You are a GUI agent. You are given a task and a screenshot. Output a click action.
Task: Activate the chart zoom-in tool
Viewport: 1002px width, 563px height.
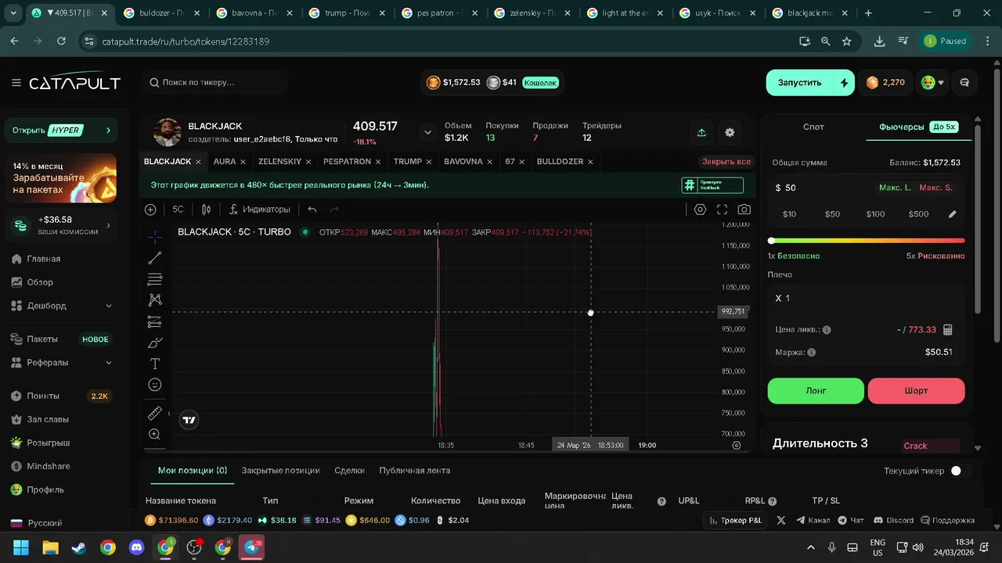point(155,434)
